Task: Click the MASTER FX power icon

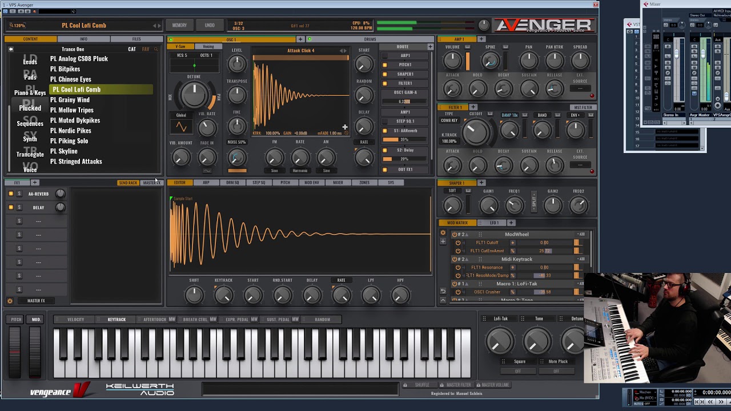Action: [10, 301]
